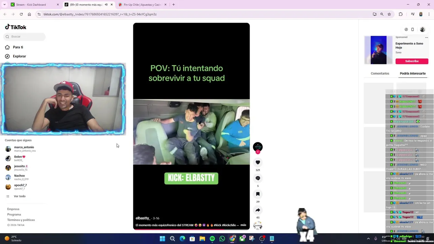This screenshot has height=244, width=434.
Task: Open the Sponsored ad three-dot menu
Action: pos(427,37)
